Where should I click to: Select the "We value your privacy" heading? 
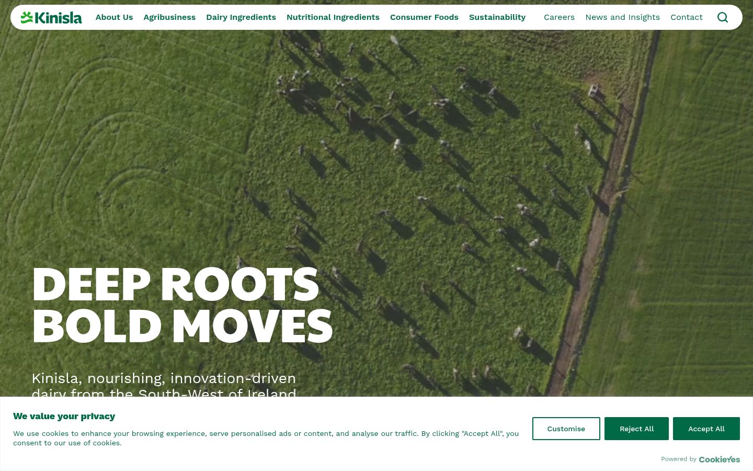click(64, 416)
